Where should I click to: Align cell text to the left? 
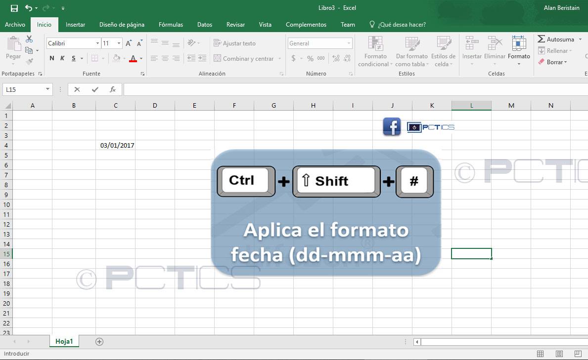pyautogui.click(x=154, y=58)
